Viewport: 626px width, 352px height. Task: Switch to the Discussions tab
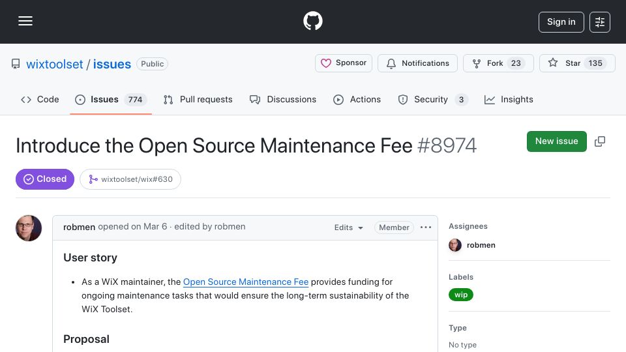point(282,99)
